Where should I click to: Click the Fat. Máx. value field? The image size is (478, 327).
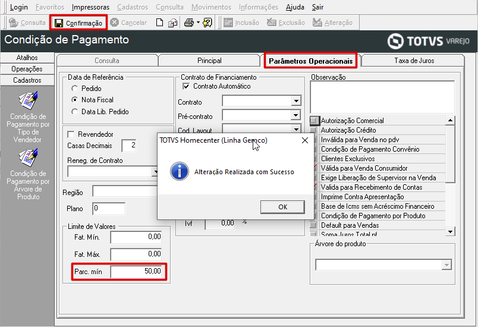[x=136, y=254]
